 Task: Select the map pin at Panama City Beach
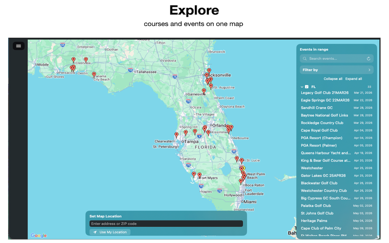pyautogui.click(x=94, y=74)
